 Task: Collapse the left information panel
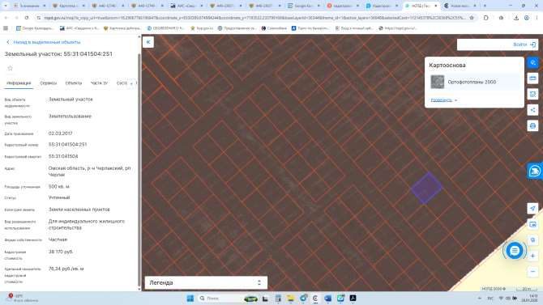(148, 42)
